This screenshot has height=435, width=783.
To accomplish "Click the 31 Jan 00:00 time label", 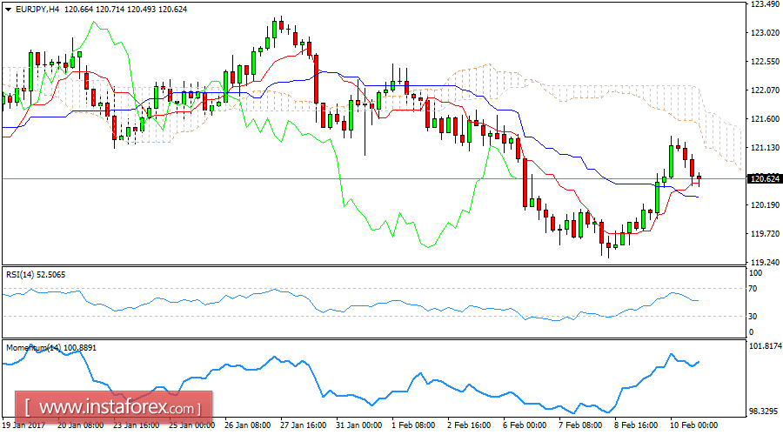I will coord(359,425).
